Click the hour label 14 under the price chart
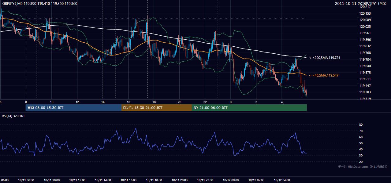391x183 pixels. (x=103, y=102)
